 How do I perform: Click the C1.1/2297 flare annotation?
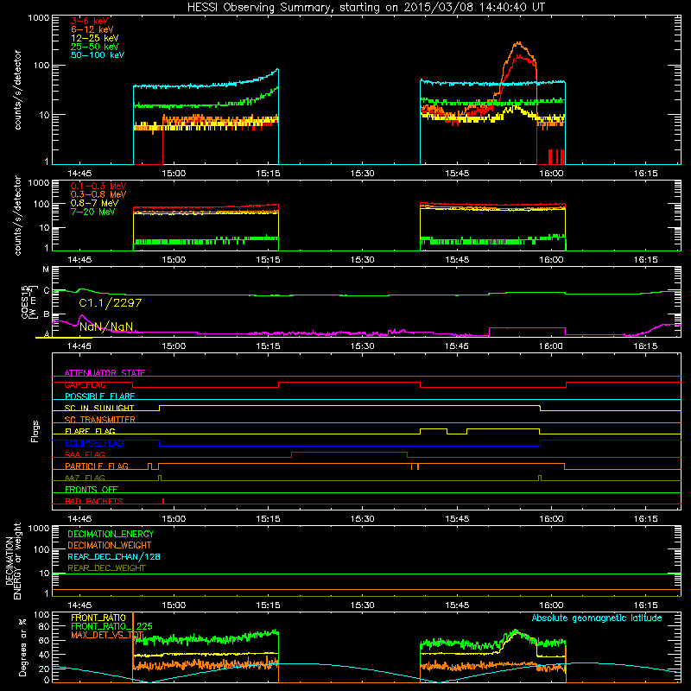(111, 303)
